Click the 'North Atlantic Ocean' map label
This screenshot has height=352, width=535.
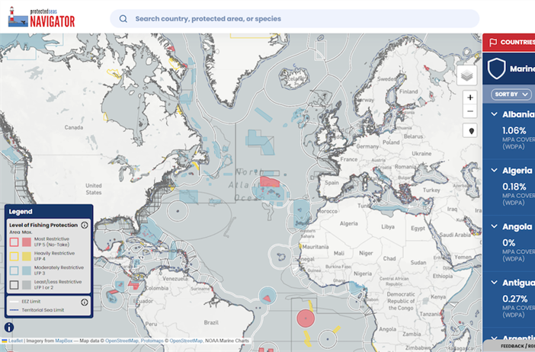click(248, 185)
